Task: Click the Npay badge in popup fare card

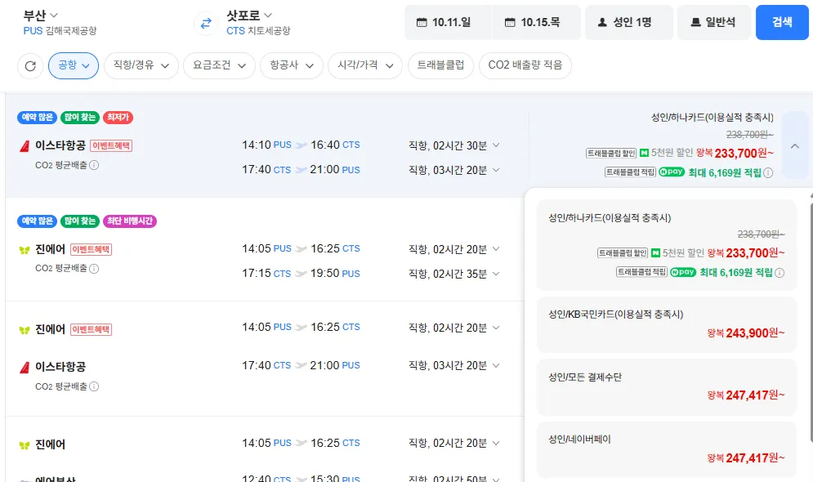Action: tap(683, 272)
